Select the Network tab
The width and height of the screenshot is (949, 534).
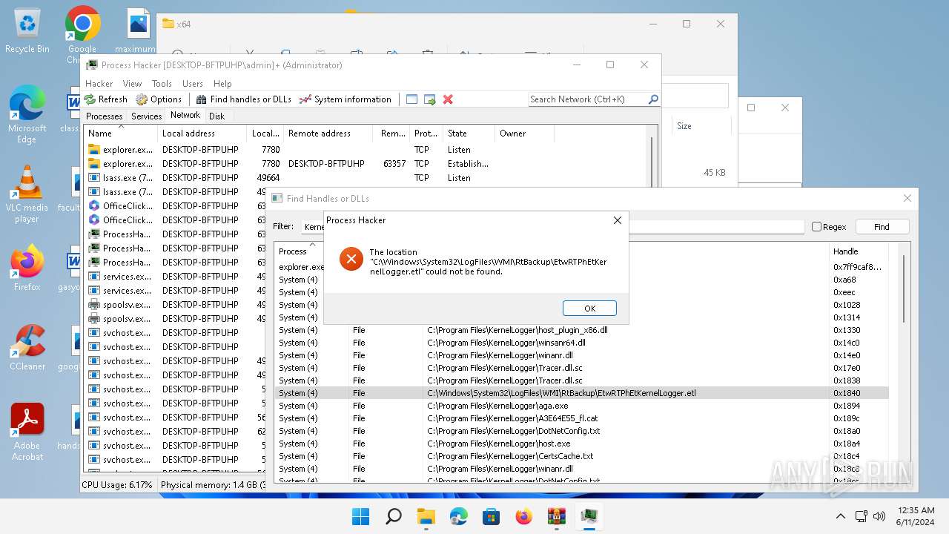185,115
